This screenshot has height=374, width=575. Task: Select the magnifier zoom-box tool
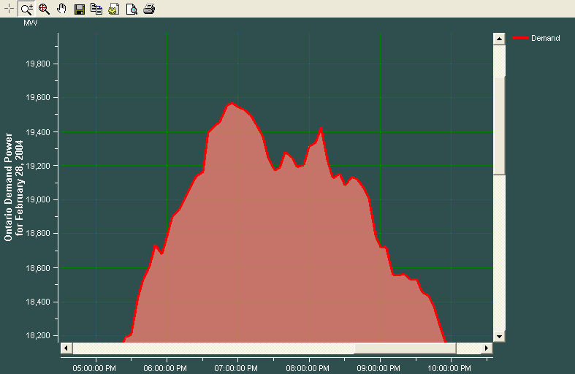pyautogui.click(x=44, y=9)
